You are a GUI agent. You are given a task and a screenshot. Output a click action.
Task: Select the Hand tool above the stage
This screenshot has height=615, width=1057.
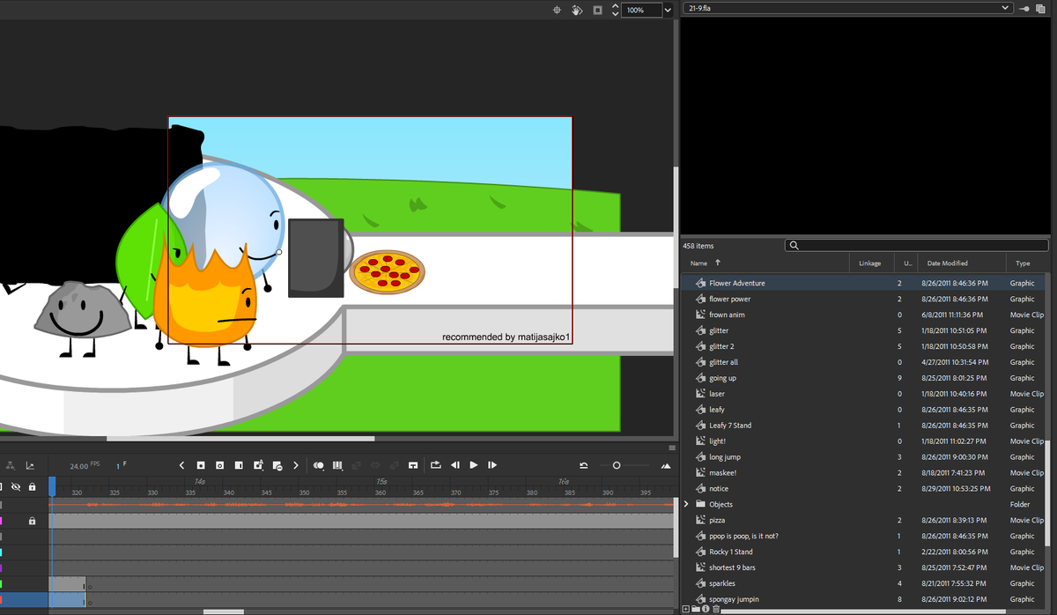[x=577, y=10]
